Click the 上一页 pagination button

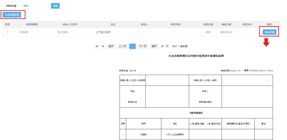(122, 46)
